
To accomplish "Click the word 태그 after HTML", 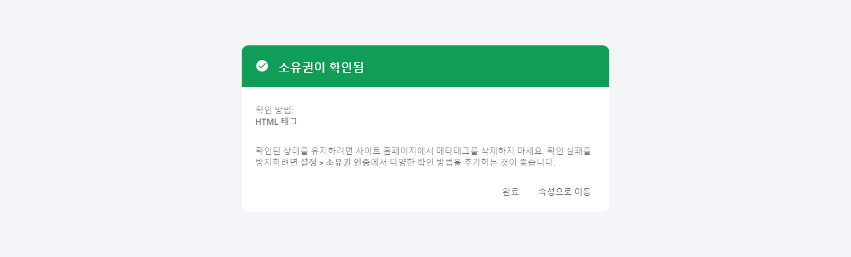I will pos(289,121).
